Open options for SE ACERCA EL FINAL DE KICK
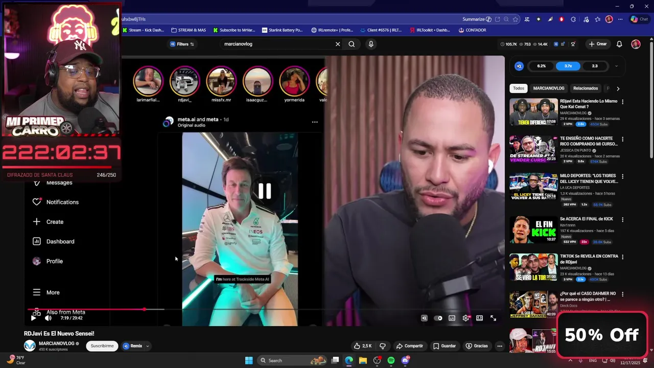Screen dimensions: 654x368 point(622,220)
